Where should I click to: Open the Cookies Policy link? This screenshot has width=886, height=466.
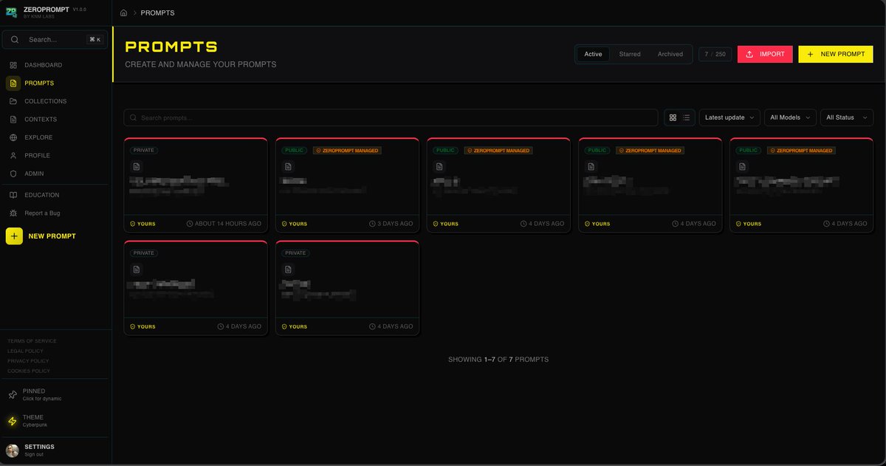[x=29, y=371]
